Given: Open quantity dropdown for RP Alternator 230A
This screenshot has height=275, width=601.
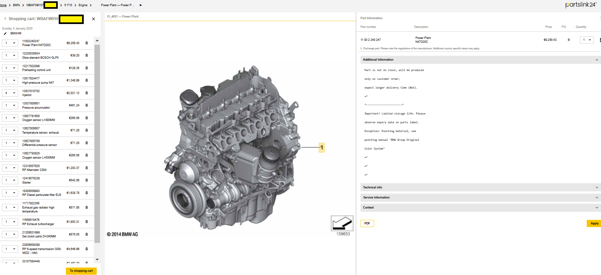Looking at the screenshot, I should [x=10, y=168].
